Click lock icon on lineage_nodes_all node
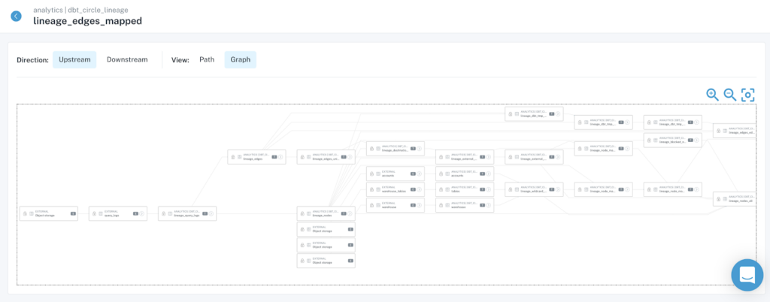 [718, 199]
